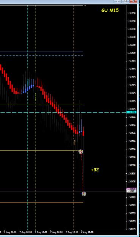
Task: Click the 1.31325 price axis value
Action: pyautogui.click(x=131, y=69)
